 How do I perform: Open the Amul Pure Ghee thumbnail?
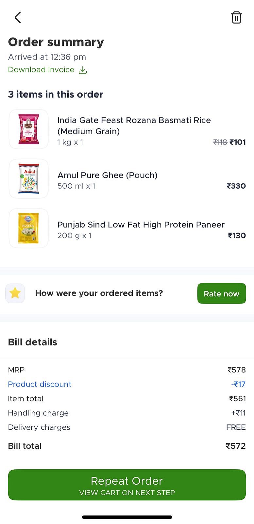(28, 178)
